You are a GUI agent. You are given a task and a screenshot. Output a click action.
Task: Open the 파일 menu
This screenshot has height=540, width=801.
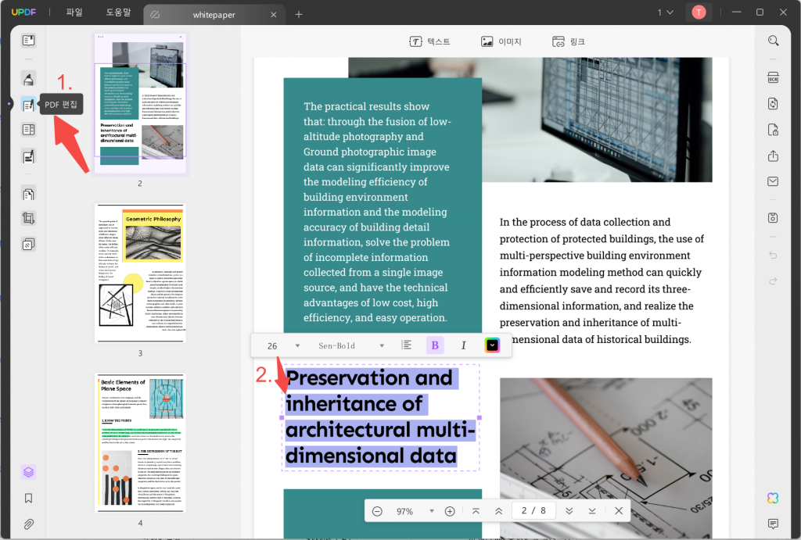point(74,13)
